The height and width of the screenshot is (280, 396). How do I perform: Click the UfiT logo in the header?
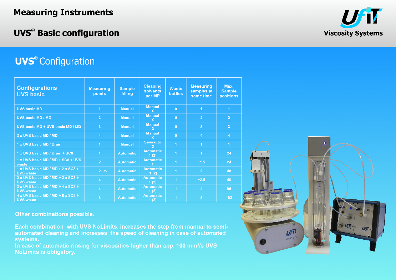click(361, 17)
